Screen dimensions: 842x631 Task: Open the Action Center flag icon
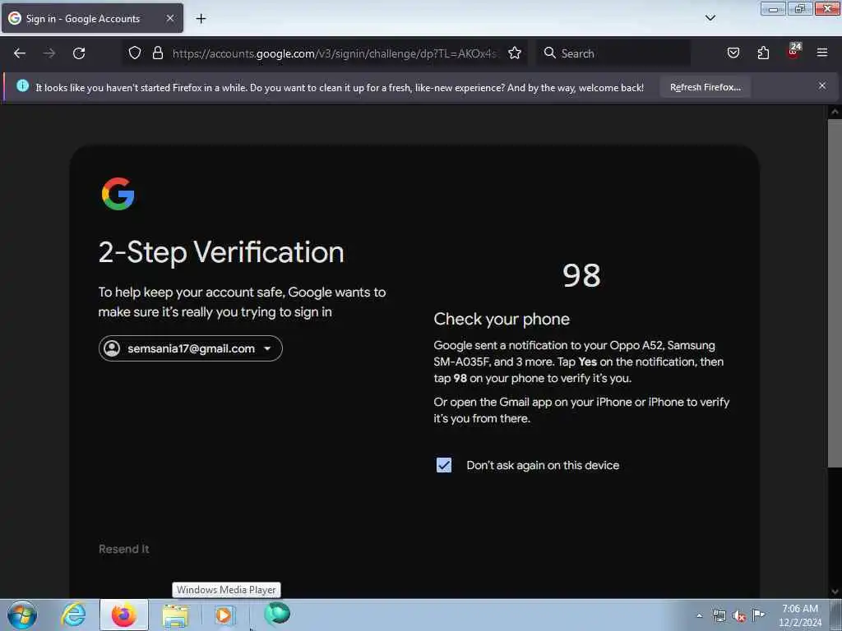click(x=758, y=615)
